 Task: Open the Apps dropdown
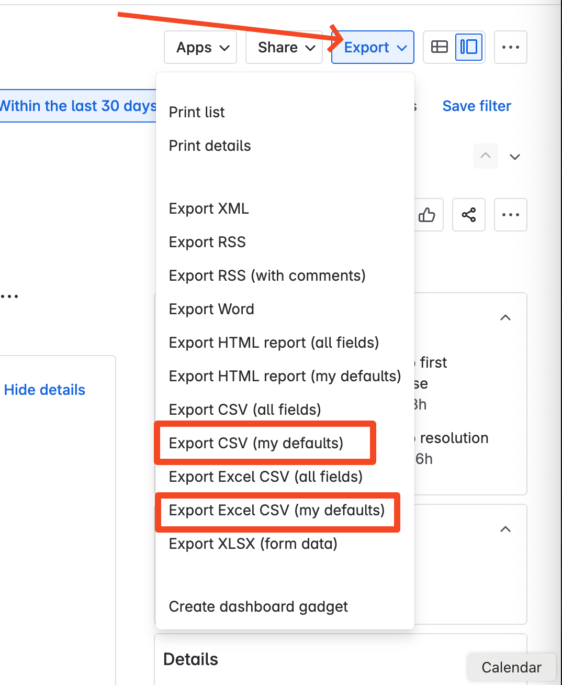200,47
